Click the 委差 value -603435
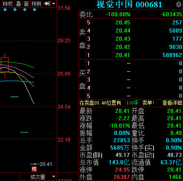 (172, 14)
